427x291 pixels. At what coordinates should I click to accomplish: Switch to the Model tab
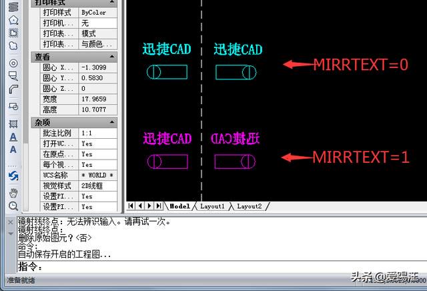(x=179, y=206)
